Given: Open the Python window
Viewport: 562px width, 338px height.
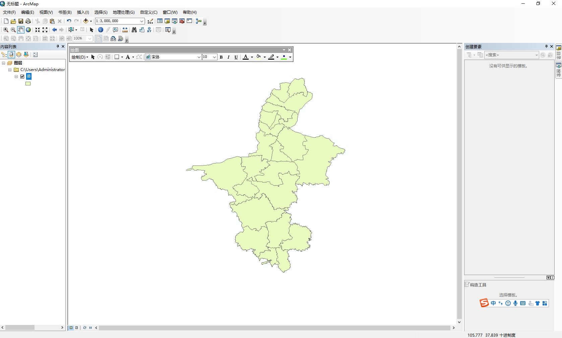Looking at the screenshot, I should pos(189,21).
